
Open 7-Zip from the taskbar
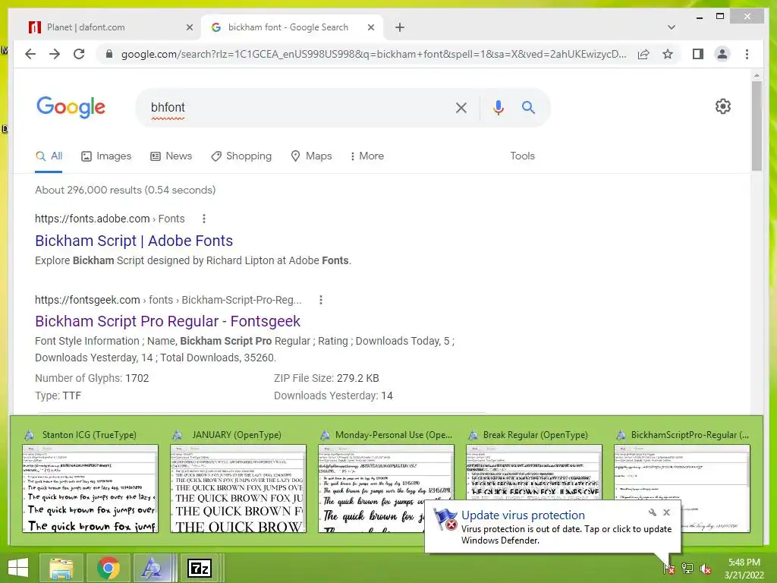point(200,568)
